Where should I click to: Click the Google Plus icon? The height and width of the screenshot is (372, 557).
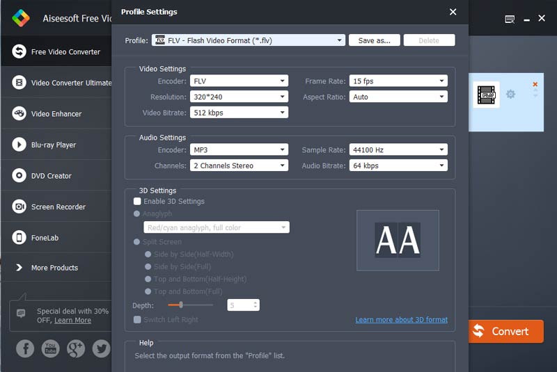[x=76, y=348]
